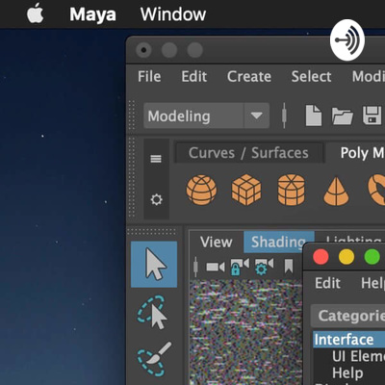Toggle the Lock Camera icon
Screen dimensions: 385x385
pyautogui.click(x=240, y=267)
